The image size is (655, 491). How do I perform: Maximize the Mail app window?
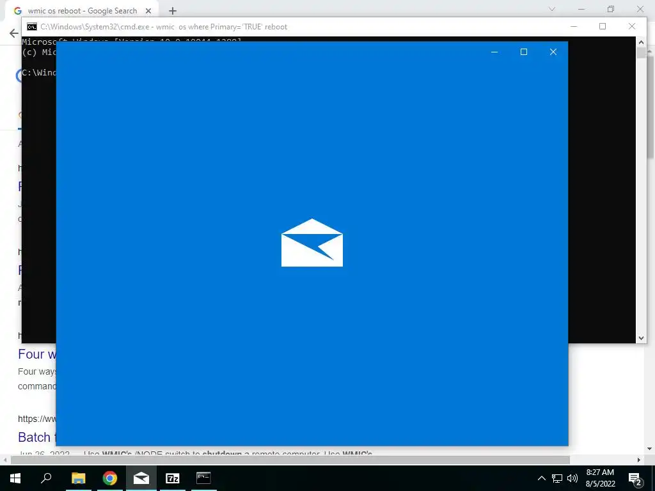(523, 52)
